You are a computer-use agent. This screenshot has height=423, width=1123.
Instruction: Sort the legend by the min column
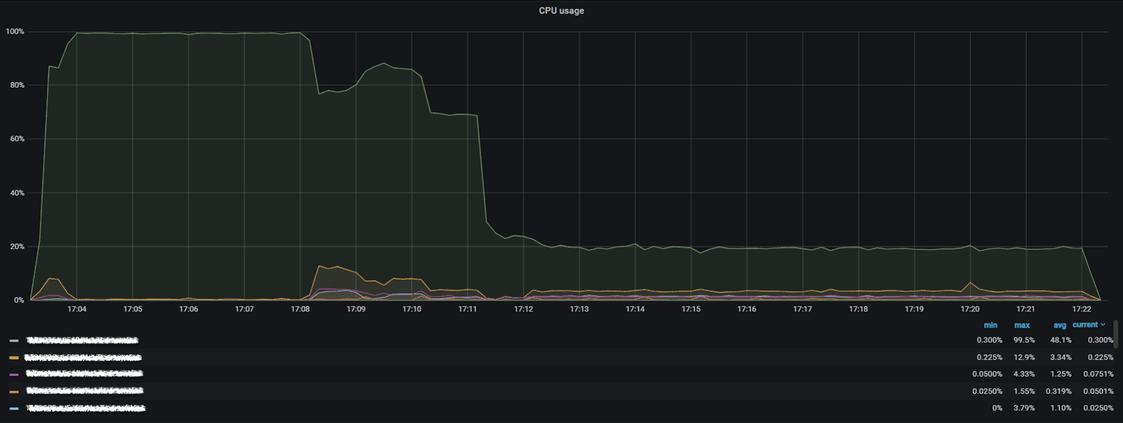coord(990,324)
